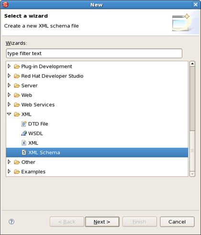
Task: Click the DTD File wizard icon
Action: tap(24, 124)
